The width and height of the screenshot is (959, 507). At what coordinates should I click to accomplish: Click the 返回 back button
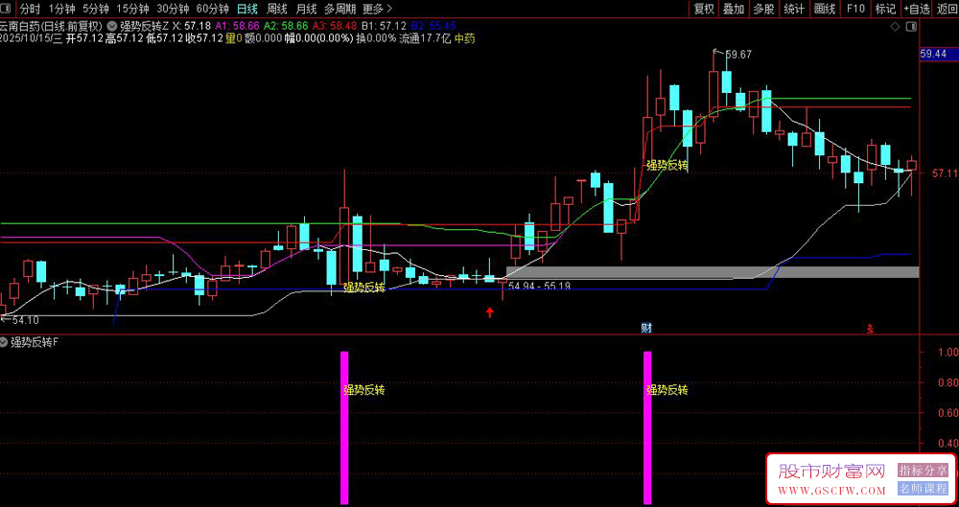tap(947, 9)
